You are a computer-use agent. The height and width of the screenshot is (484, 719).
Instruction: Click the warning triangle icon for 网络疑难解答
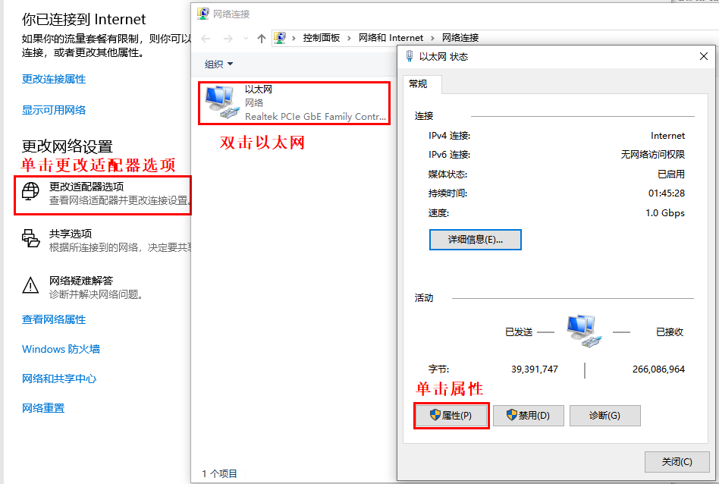pyautogui.click(x=30, y=285)
